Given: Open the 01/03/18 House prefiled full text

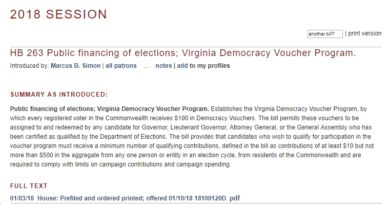Looking at the screenshot, I should [x=118, y=198].
